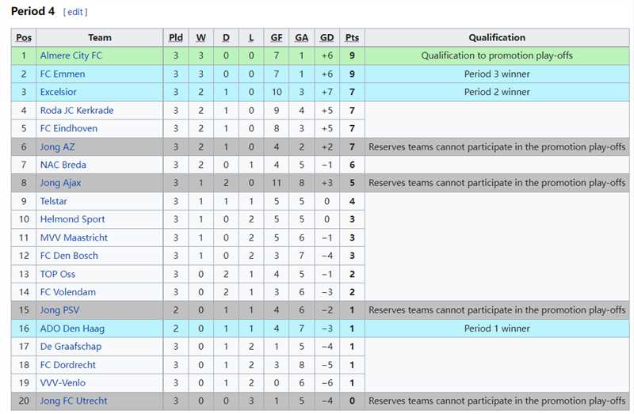Open the FC Emmen team page
Screen dimensions: 634x414
click(x=63, y=74)
